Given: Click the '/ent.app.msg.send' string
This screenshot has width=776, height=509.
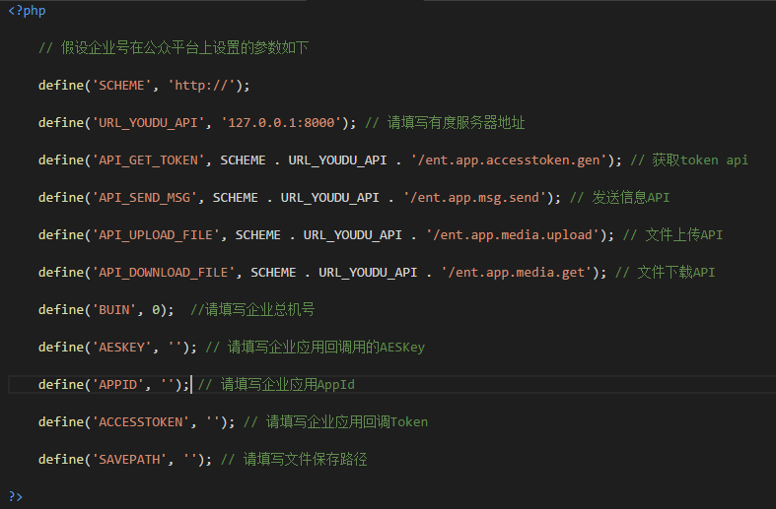Looking at the screenshot, I should (x=474, y=198).
